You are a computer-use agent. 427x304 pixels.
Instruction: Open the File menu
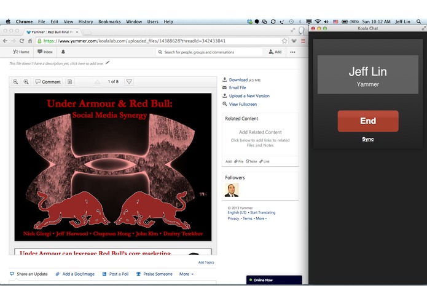click(x=42, y=22)
